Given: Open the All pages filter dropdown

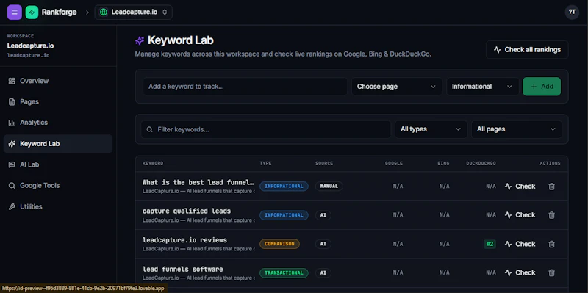Looking at the screenshot, I should pos(517,129).
